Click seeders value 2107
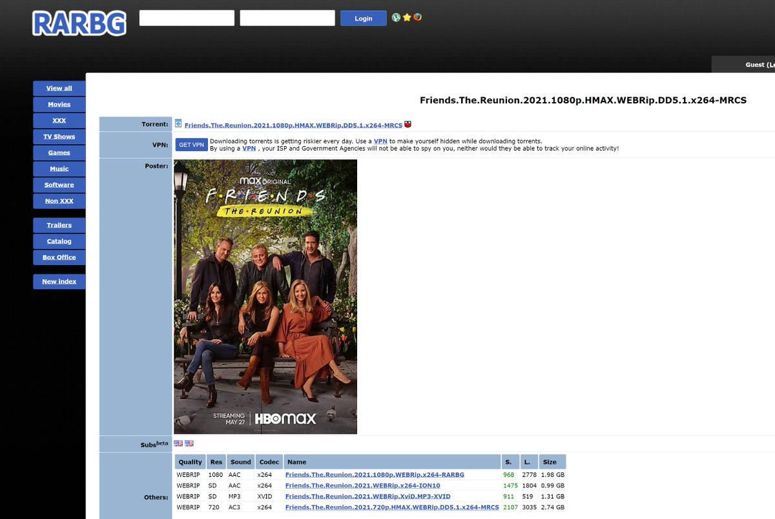This screenshot has height=519, width=775. (x=511, y=507)
